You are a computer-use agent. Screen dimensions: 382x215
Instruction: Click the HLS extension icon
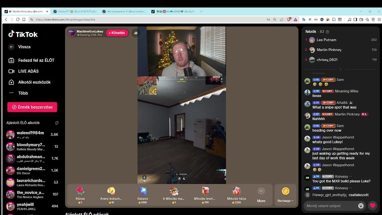point(316,19)
